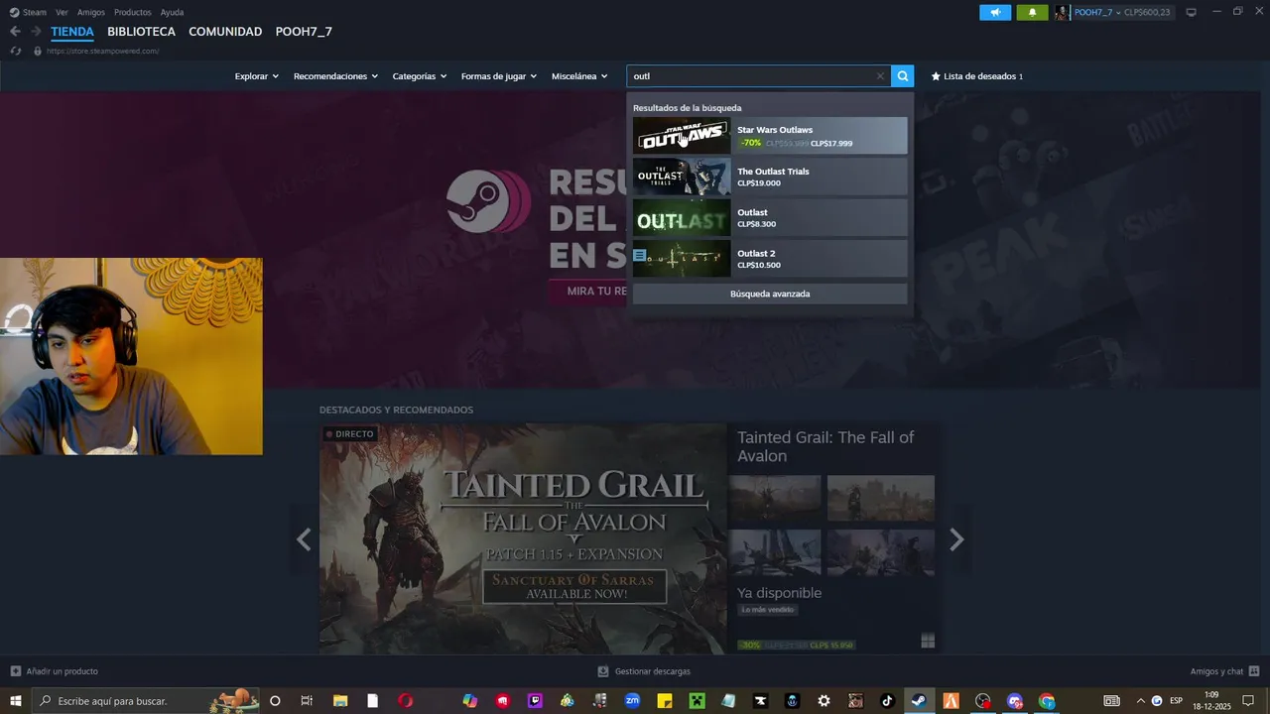Open the Ver menu
This screenshot has width=1270, height=714.
(63, 12)
